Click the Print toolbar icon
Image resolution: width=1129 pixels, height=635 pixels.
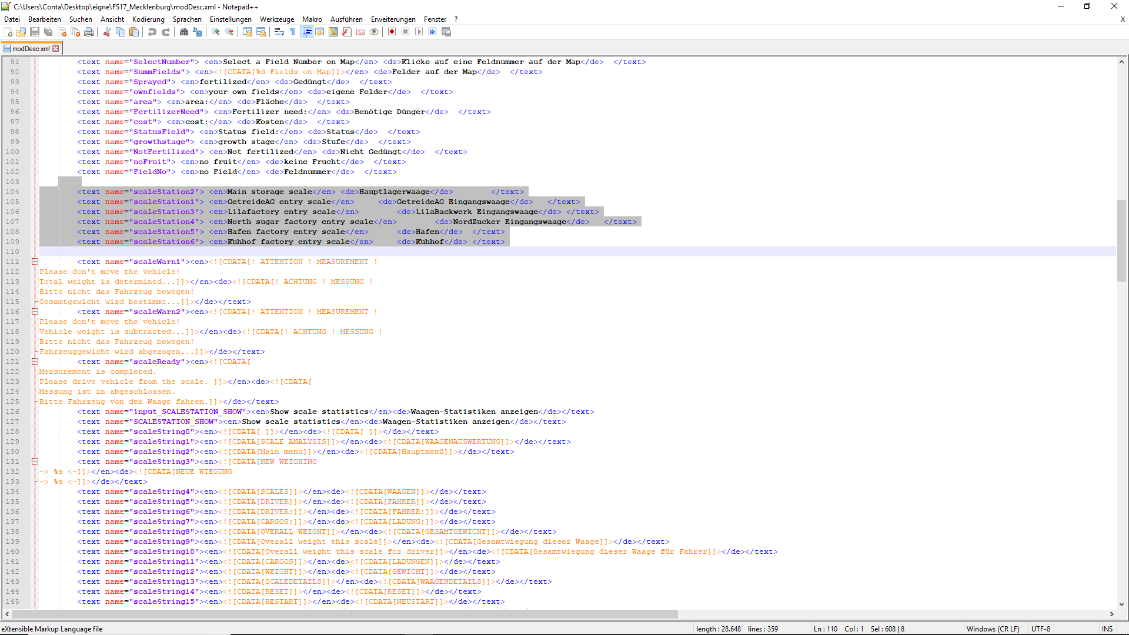(x=89, y=32)
